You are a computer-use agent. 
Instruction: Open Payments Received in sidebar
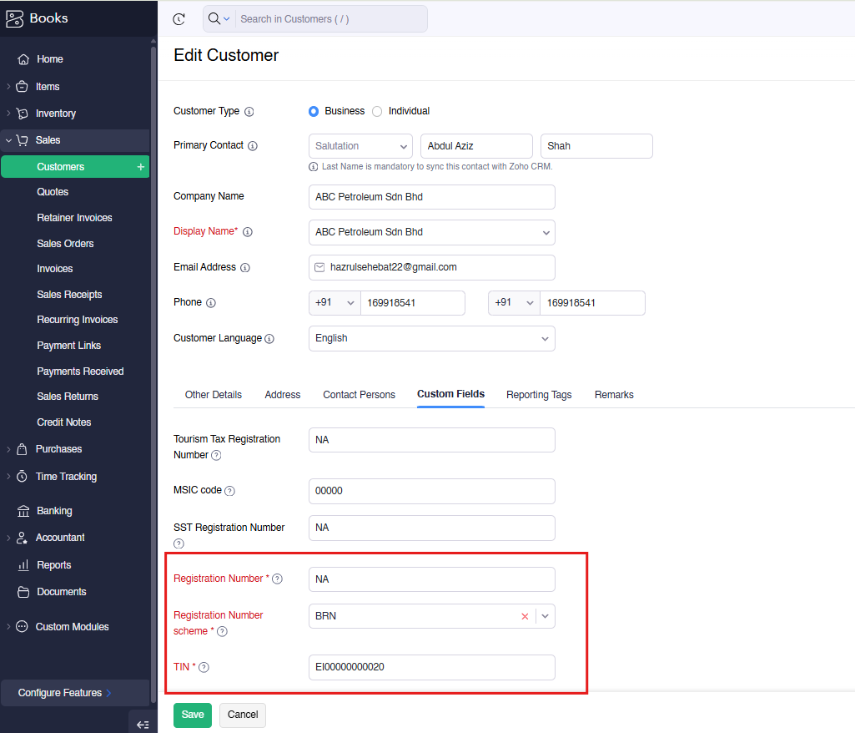pyautogui.click(x=80, y=372)
